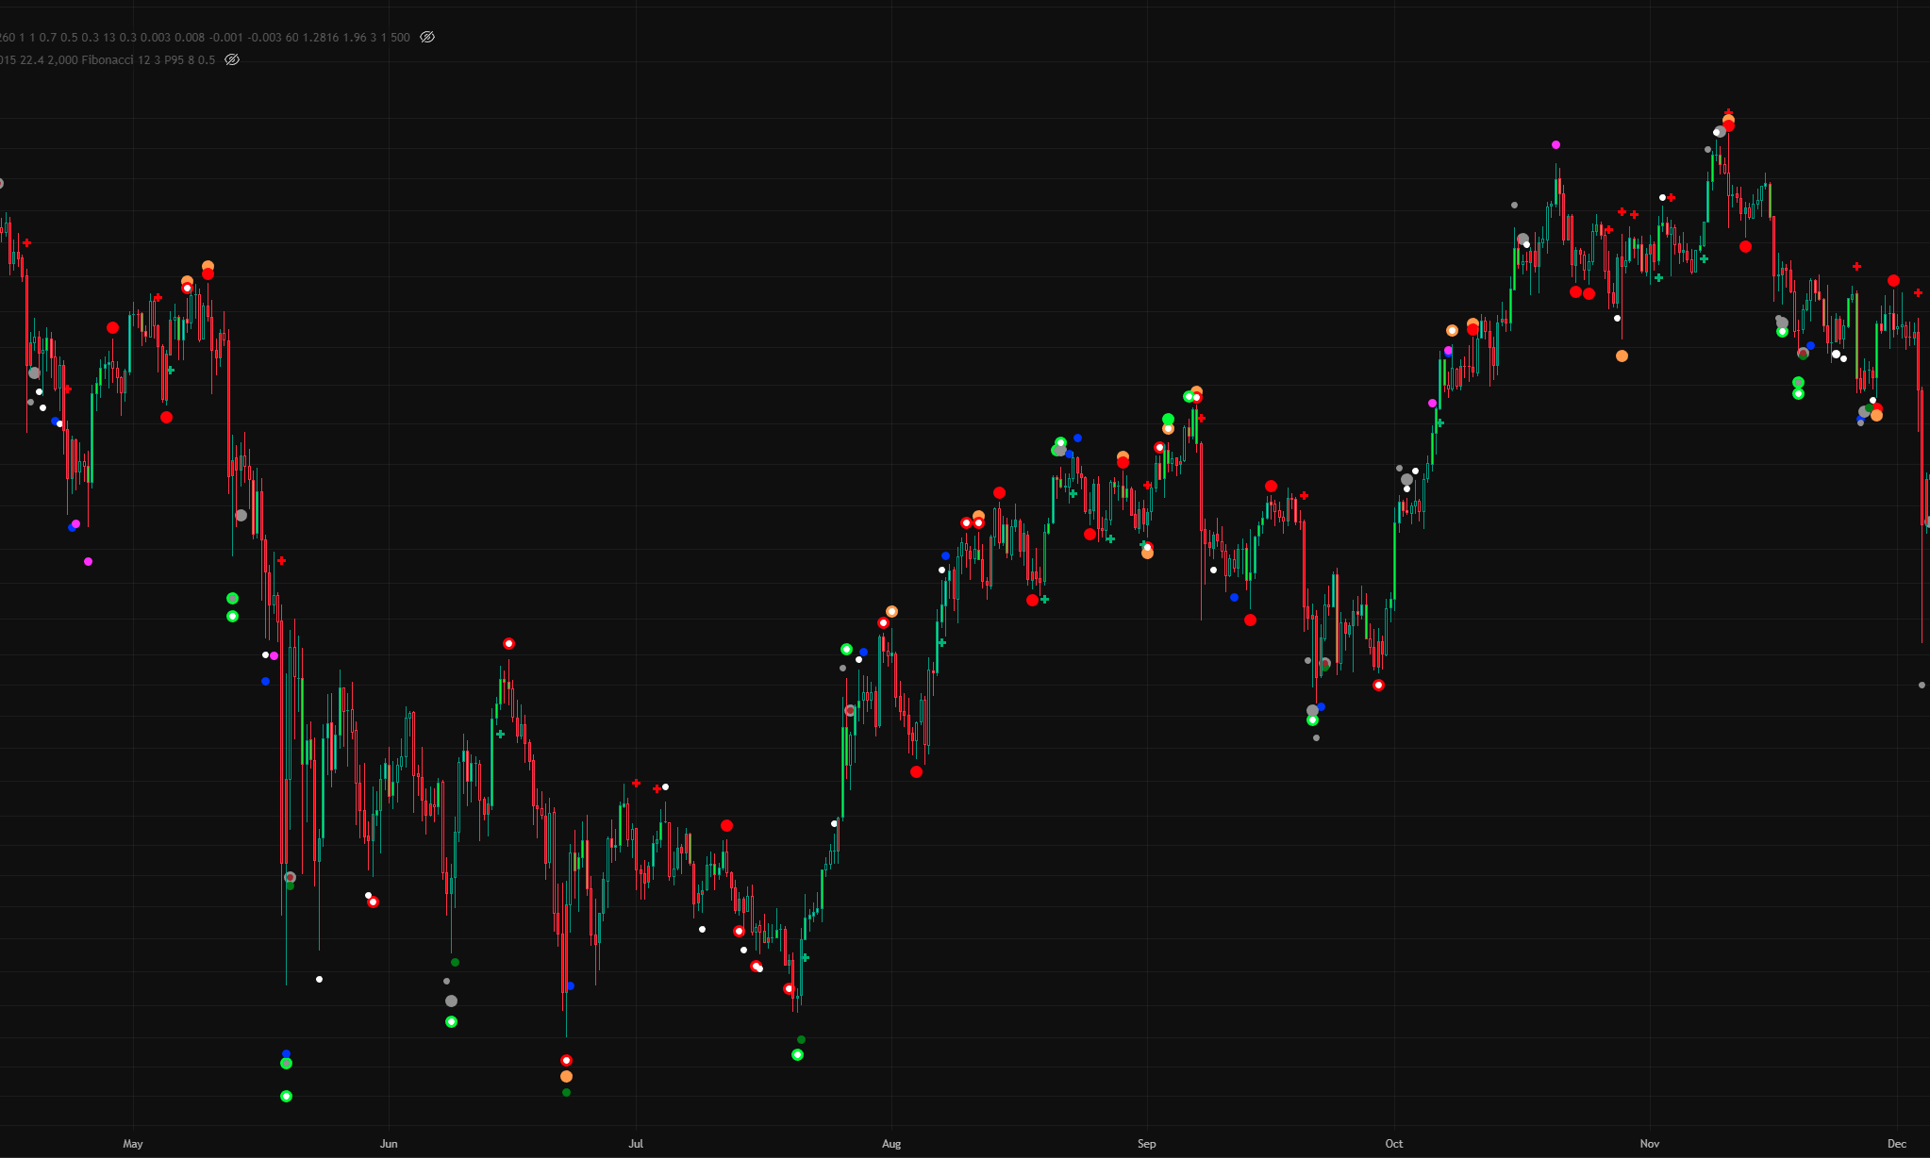Click the Jun label on the time axis

click(389, 1144)
